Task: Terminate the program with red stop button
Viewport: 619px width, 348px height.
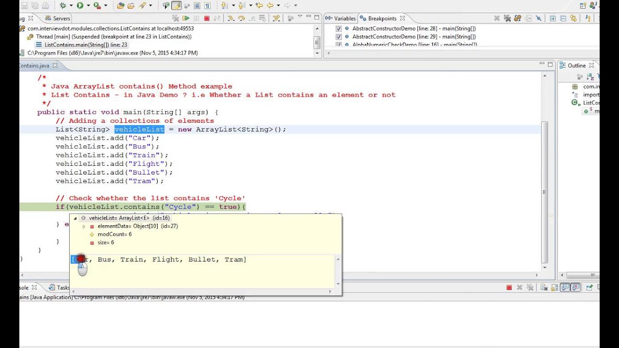Action: point(206,18)
